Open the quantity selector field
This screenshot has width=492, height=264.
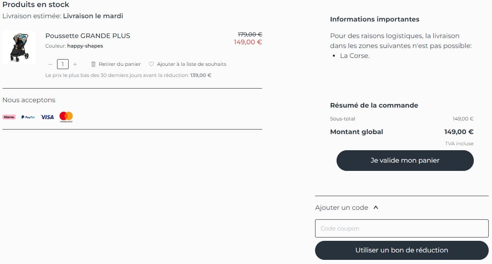click(62, 64)
